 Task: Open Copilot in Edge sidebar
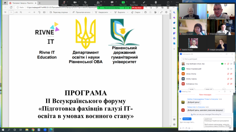pos(174,18)
